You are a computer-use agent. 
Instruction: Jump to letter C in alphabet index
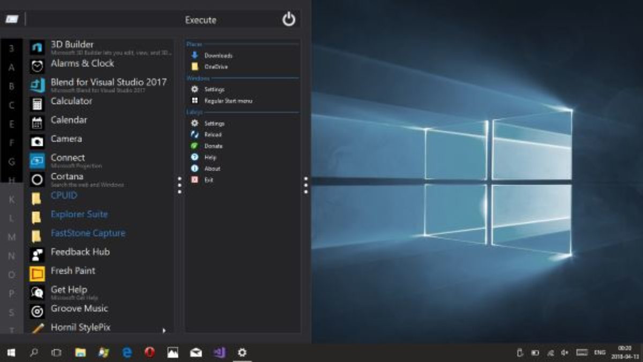pos(11,105)
